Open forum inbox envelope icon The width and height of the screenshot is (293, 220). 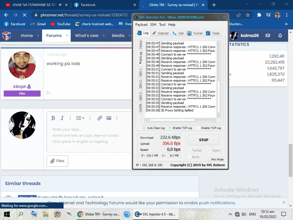[268, 35]
